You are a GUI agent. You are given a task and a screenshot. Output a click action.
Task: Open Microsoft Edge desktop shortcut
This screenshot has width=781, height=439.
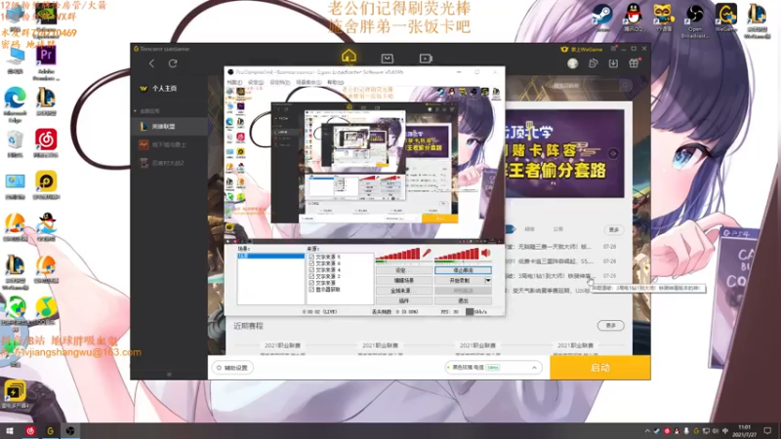tap(15, 104)
